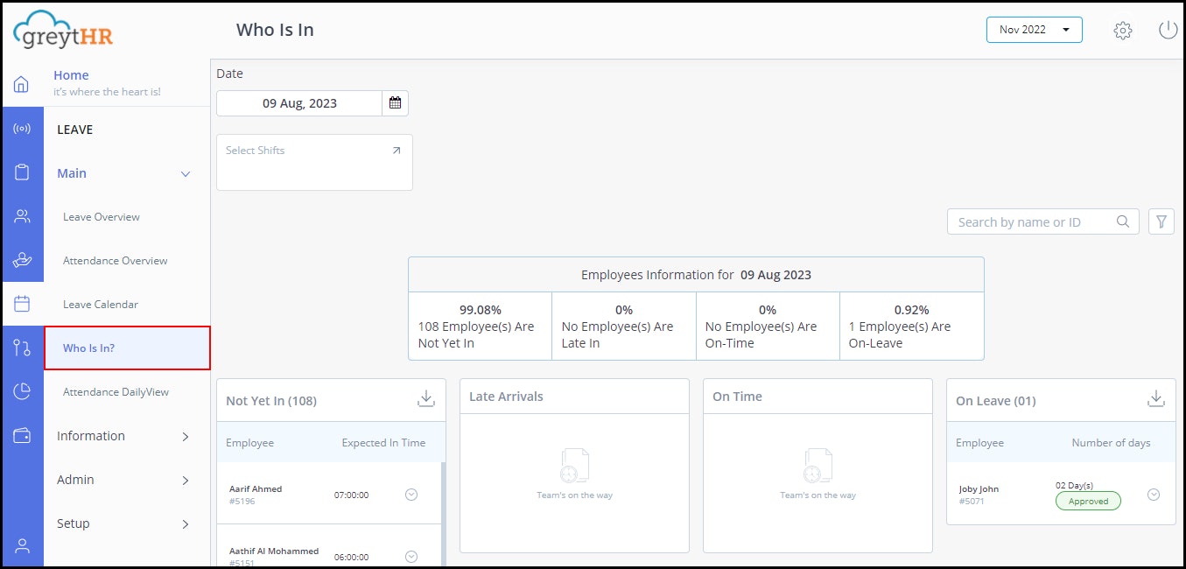Open Attendance DailyView menu item
This screenshot has width=1186, height=569.
point(116,392)
